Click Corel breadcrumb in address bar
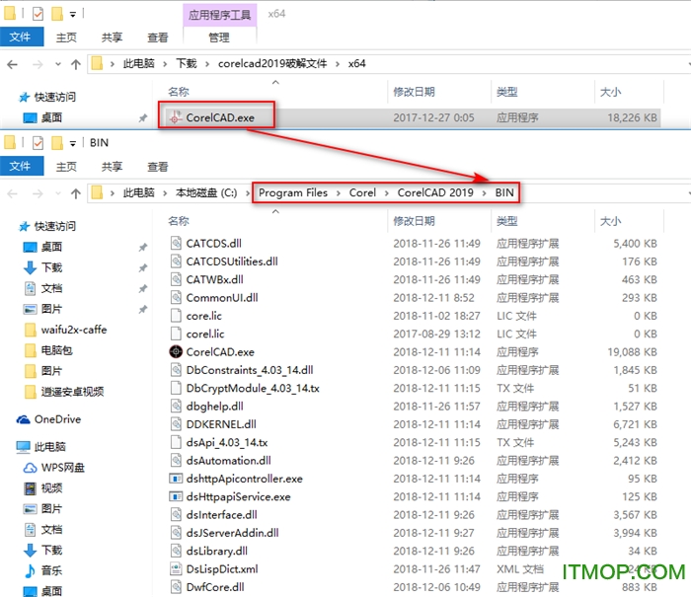Image resolution: width=691 pixels, height=597 pixels. click(362, 193)
